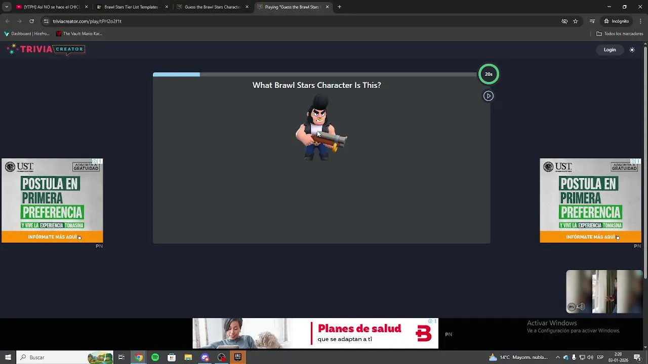
Task: Go back using the browser back arrow
Action: 7,21
